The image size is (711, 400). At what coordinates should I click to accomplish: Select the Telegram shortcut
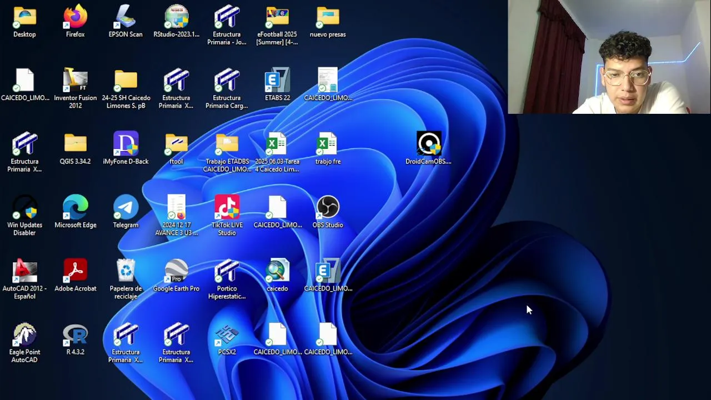tap(126, 208)
